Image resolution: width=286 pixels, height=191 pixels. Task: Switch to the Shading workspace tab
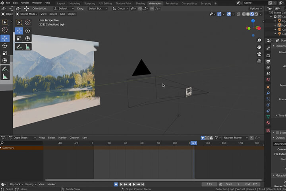click(140, 3)
